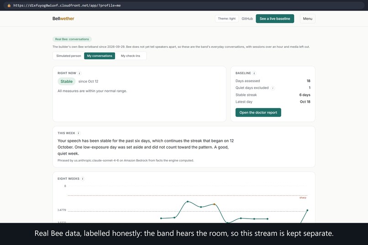The height and width of the screenshot is (245, 368).
Task: Click the lock icon in address bar
Action: pos(9,5)
